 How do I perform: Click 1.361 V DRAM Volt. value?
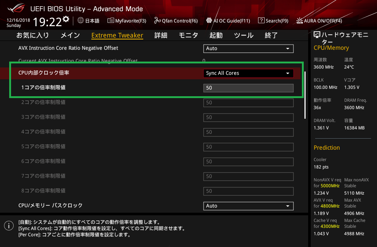coord(321,128)
